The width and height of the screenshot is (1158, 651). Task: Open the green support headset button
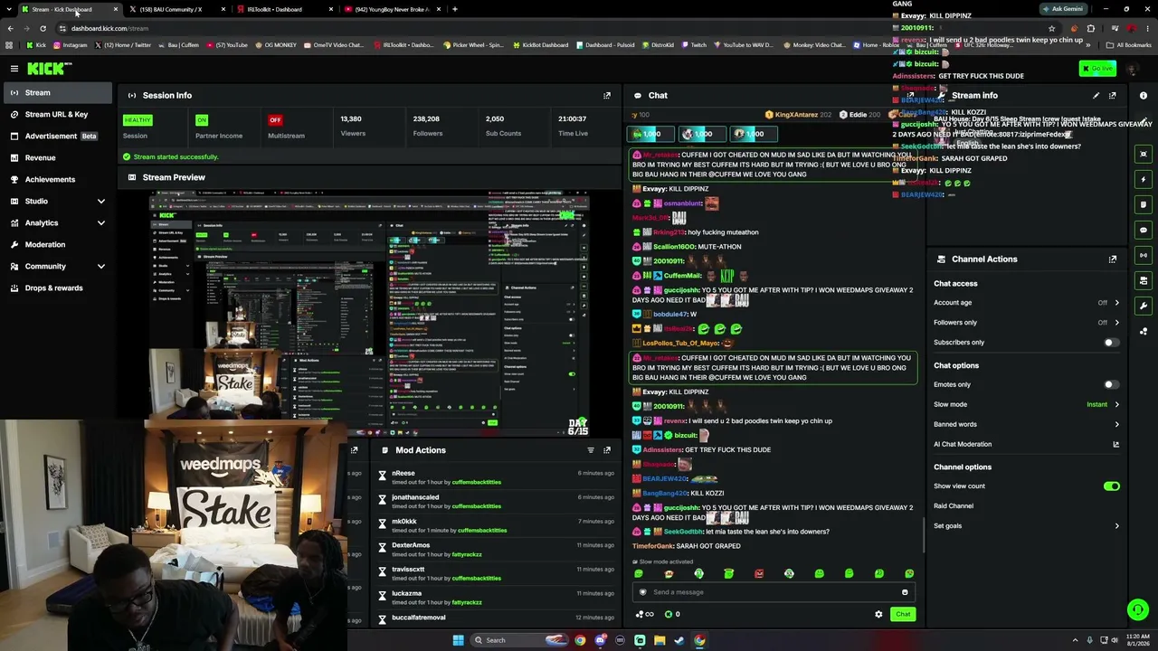[1138, 610]
